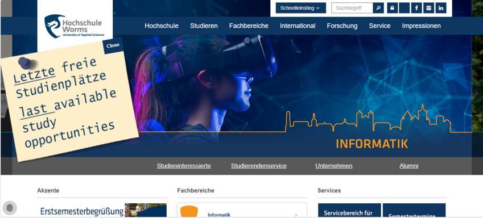The width and height of the screenshot is (483, 218).
Task: Click the pushpin on the sticky note
Action: 26,63
